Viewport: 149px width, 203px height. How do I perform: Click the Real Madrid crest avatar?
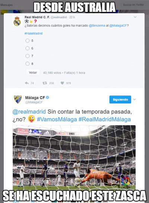pyautogui.click(x=17, y=21)
